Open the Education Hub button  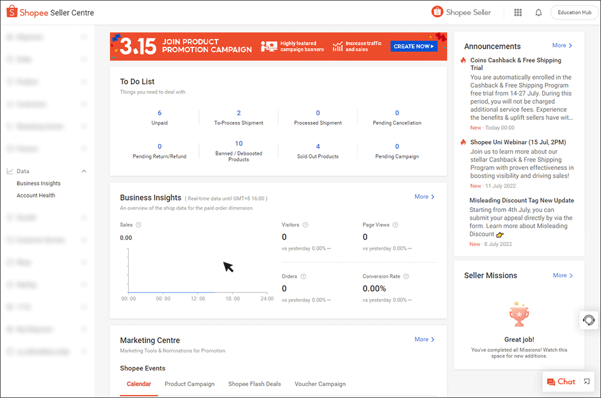[574, 13]
